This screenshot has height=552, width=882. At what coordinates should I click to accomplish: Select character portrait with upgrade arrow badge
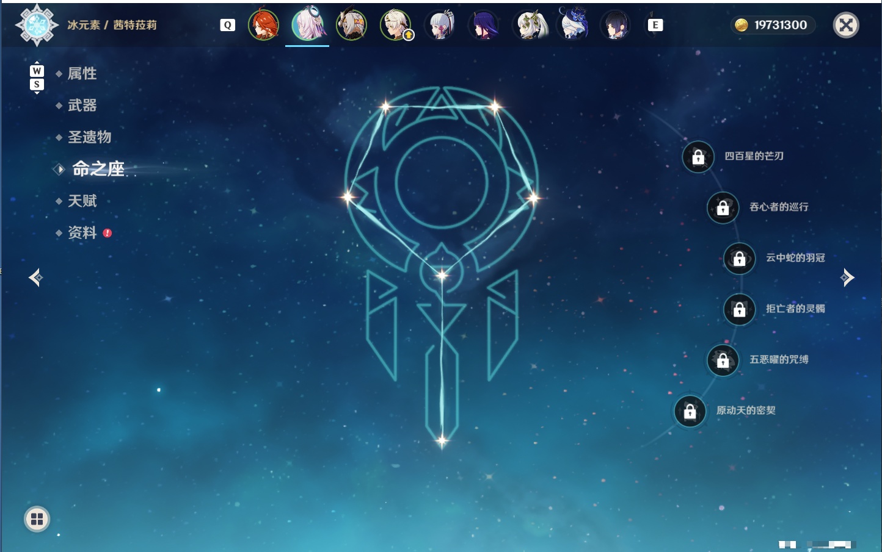coord(396,25)
